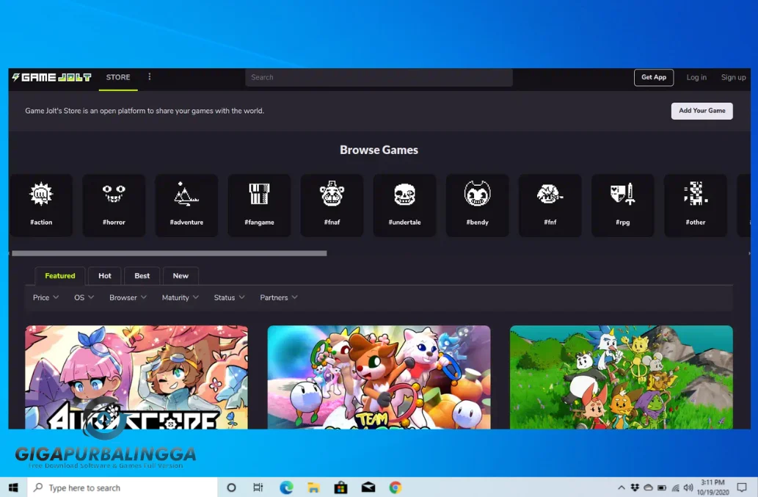Open the #fnaf tag tile
758x497 pixels.
[x=332, y=206]
